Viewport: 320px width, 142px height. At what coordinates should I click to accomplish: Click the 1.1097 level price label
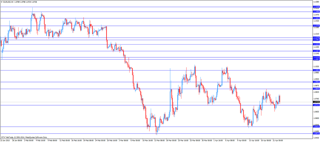[x=316, y=59]
